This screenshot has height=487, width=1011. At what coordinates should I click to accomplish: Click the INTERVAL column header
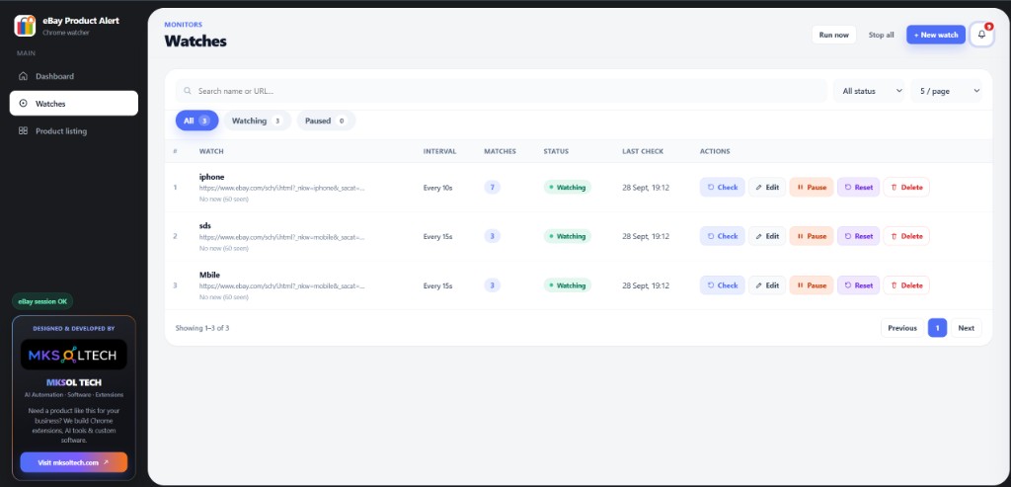point(439,151)
